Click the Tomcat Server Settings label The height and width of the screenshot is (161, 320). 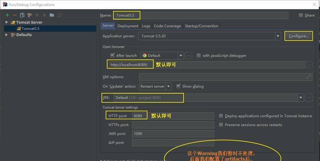[x=120, y=107]
